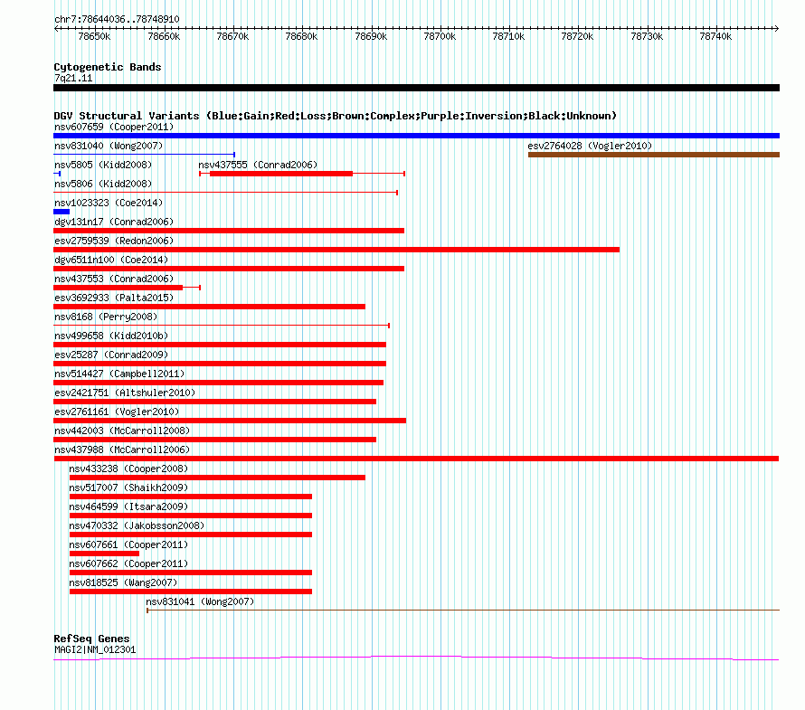Click esv2421751 (Altshuler2010) label

(125, 393)
